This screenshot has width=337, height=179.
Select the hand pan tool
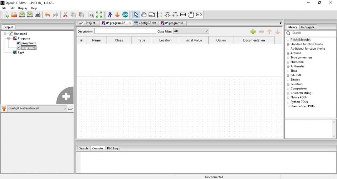click(144, 14)
